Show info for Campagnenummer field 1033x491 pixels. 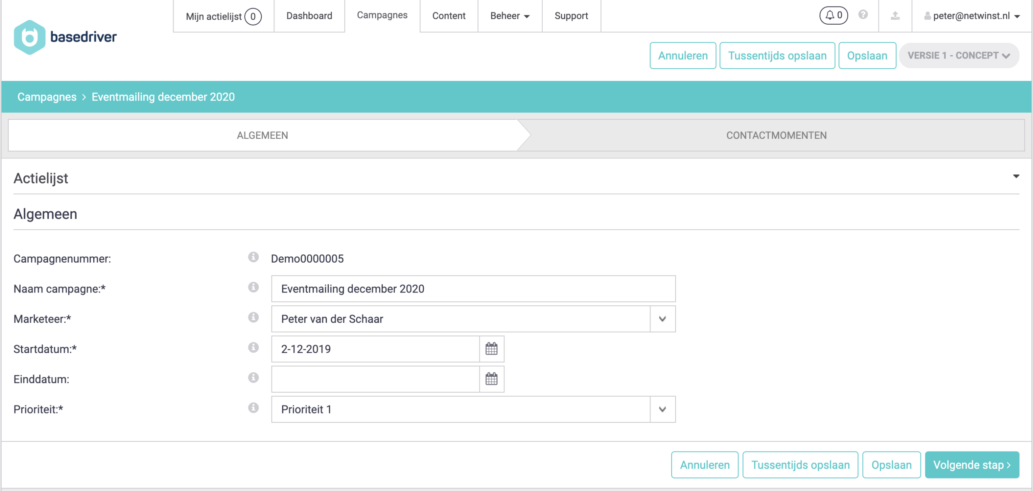click(253, 257)
